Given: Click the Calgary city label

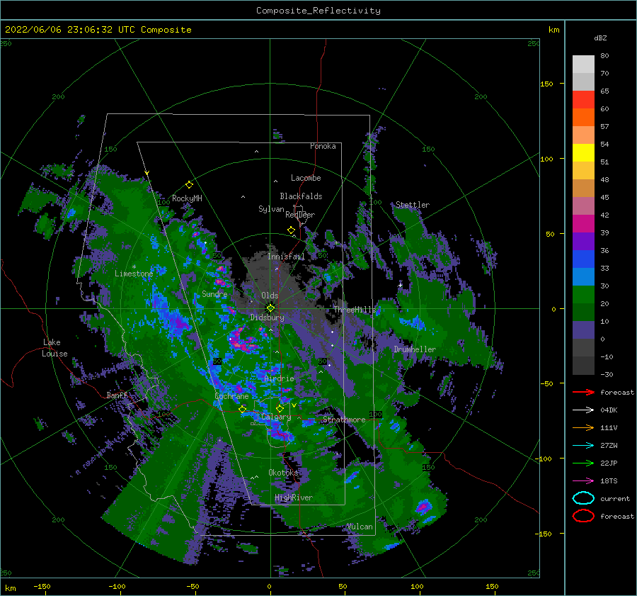Looking at the screenshot, I should click(x=276, y=417).
